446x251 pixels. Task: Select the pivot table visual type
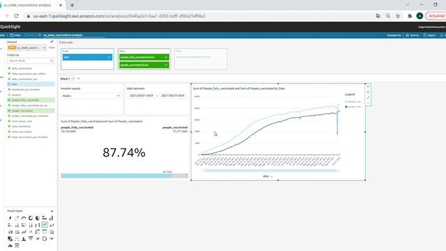[38, 232]
